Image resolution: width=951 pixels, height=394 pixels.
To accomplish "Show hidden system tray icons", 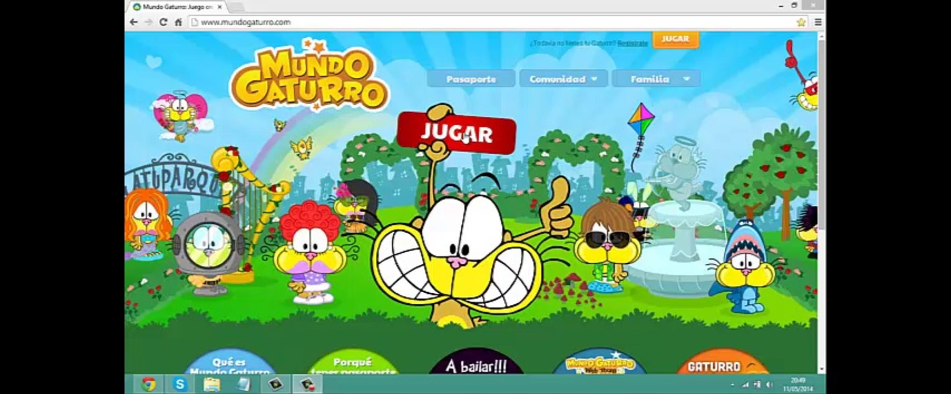I will point(733,385).
